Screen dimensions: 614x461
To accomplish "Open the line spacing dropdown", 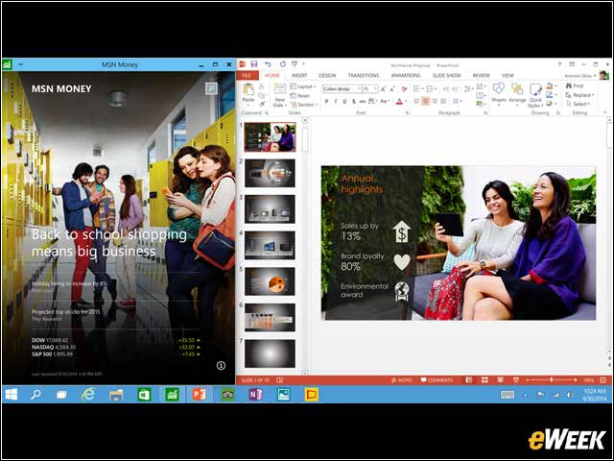I will coord(469,89).
